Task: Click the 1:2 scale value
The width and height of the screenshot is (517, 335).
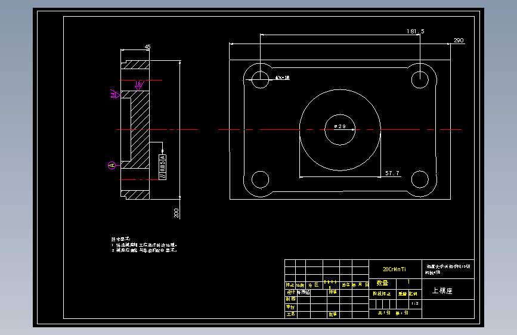Action: click(415, 303)
